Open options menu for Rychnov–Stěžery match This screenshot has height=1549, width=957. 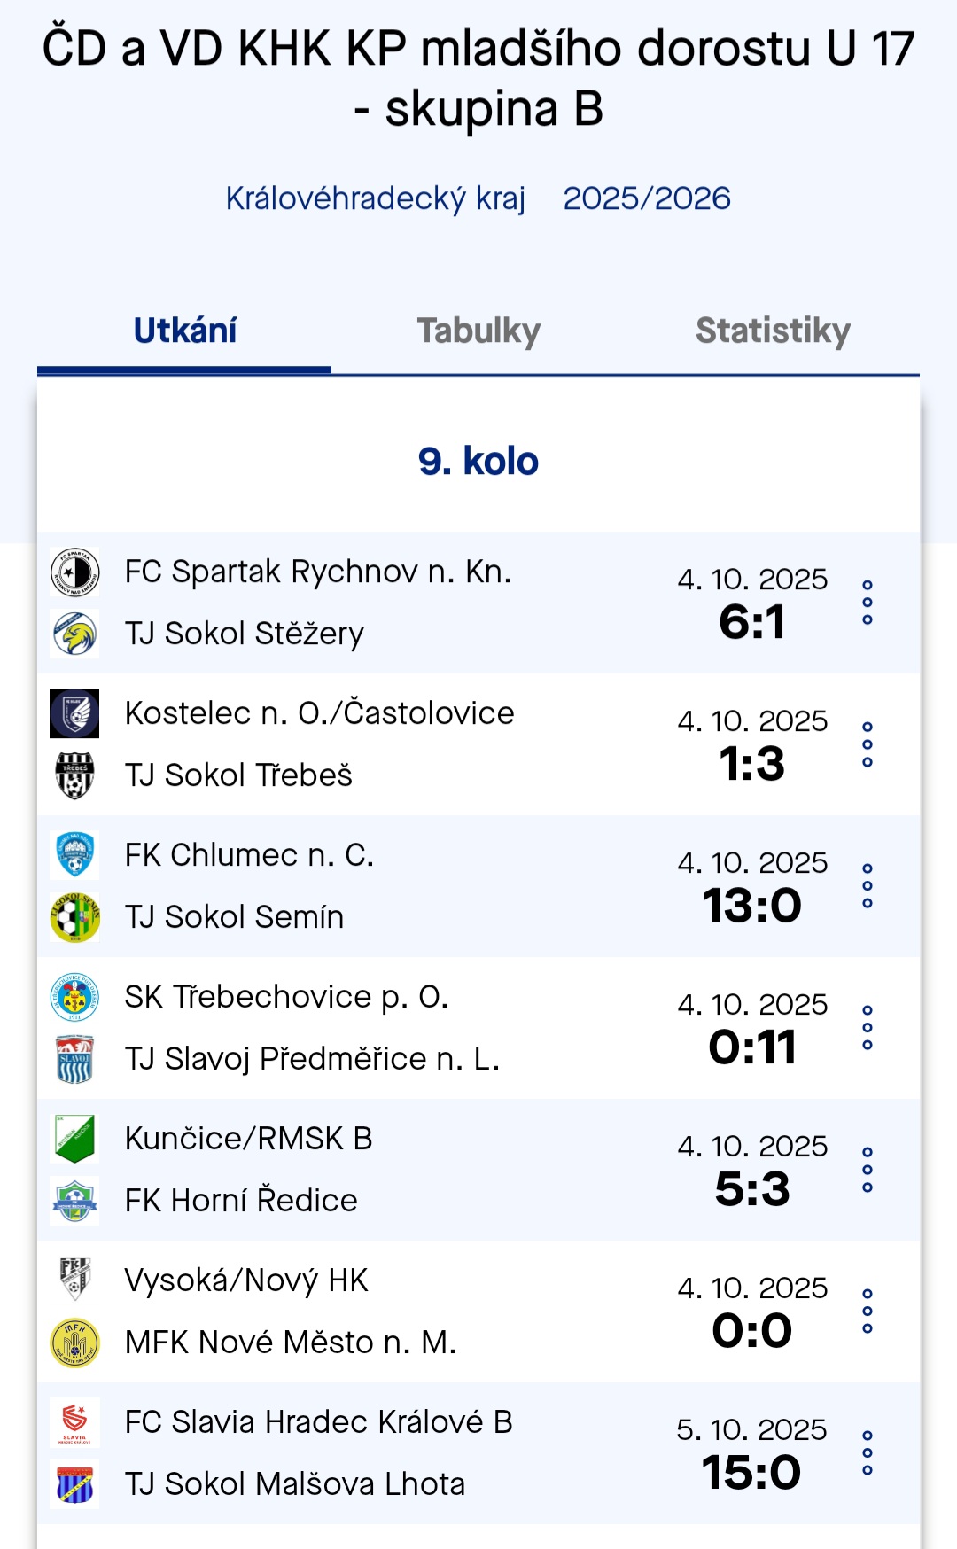click(868, 603)
